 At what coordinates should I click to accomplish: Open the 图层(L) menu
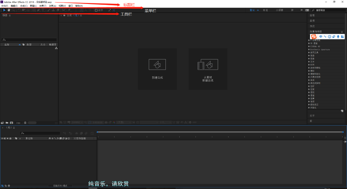click(x=34, y=6)
